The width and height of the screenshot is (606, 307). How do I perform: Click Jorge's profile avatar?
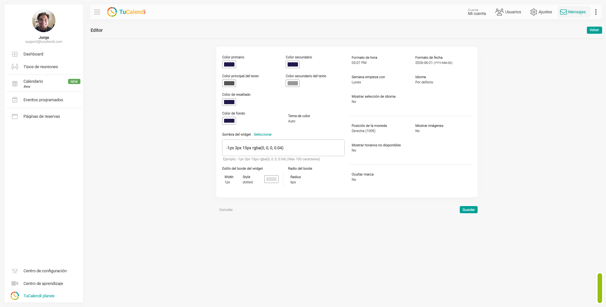click(44, 20)
